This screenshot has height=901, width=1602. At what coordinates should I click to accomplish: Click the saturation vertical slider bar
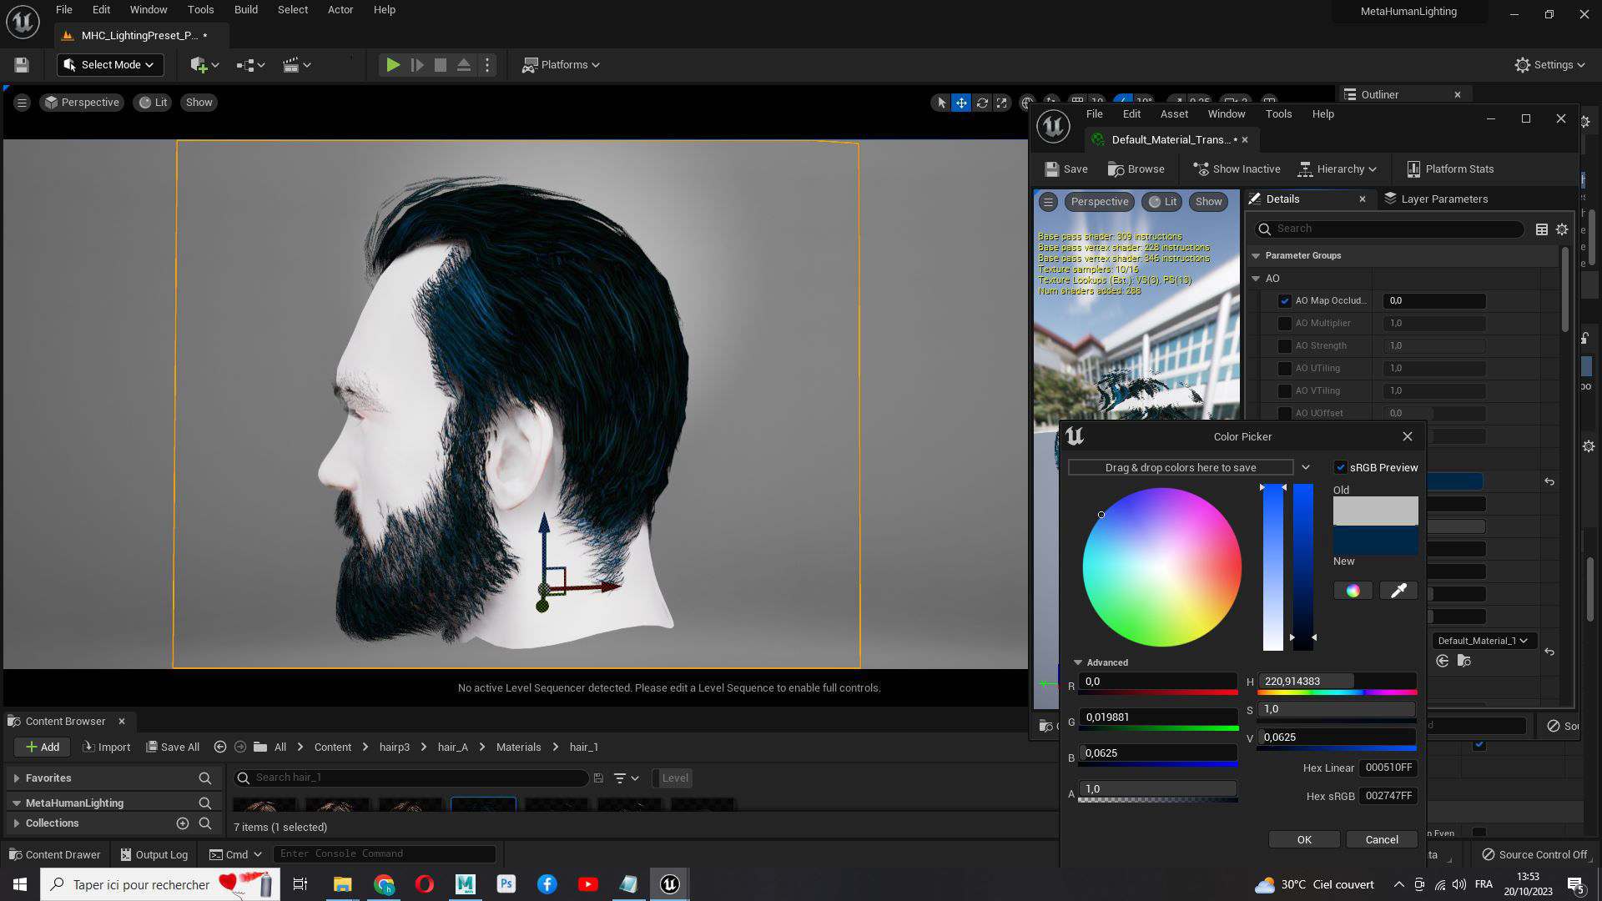(1272, 567)
